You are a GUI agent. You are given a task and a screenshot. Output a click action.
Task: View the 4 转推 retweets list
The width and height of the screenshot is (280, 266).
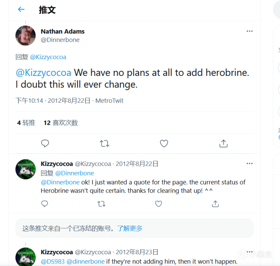point(26,123)
